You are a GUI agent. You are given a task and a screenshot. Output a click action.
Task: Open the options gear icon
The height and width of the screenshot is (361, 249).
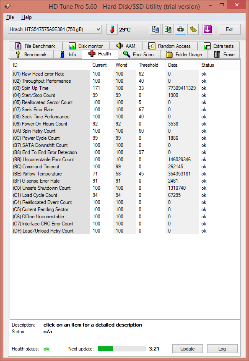[x=193, y=29]
